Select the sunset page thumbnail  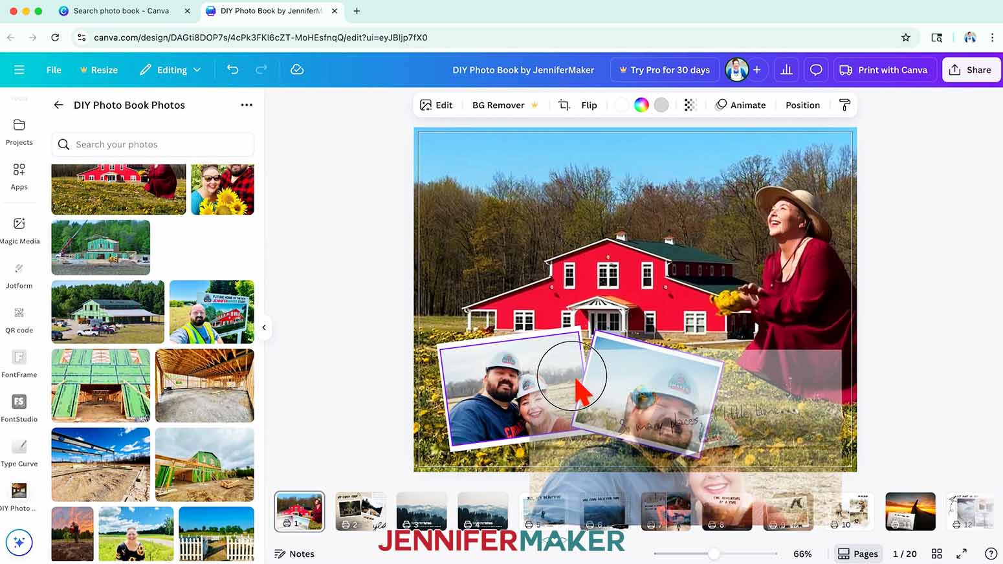[x=910, y=511]
